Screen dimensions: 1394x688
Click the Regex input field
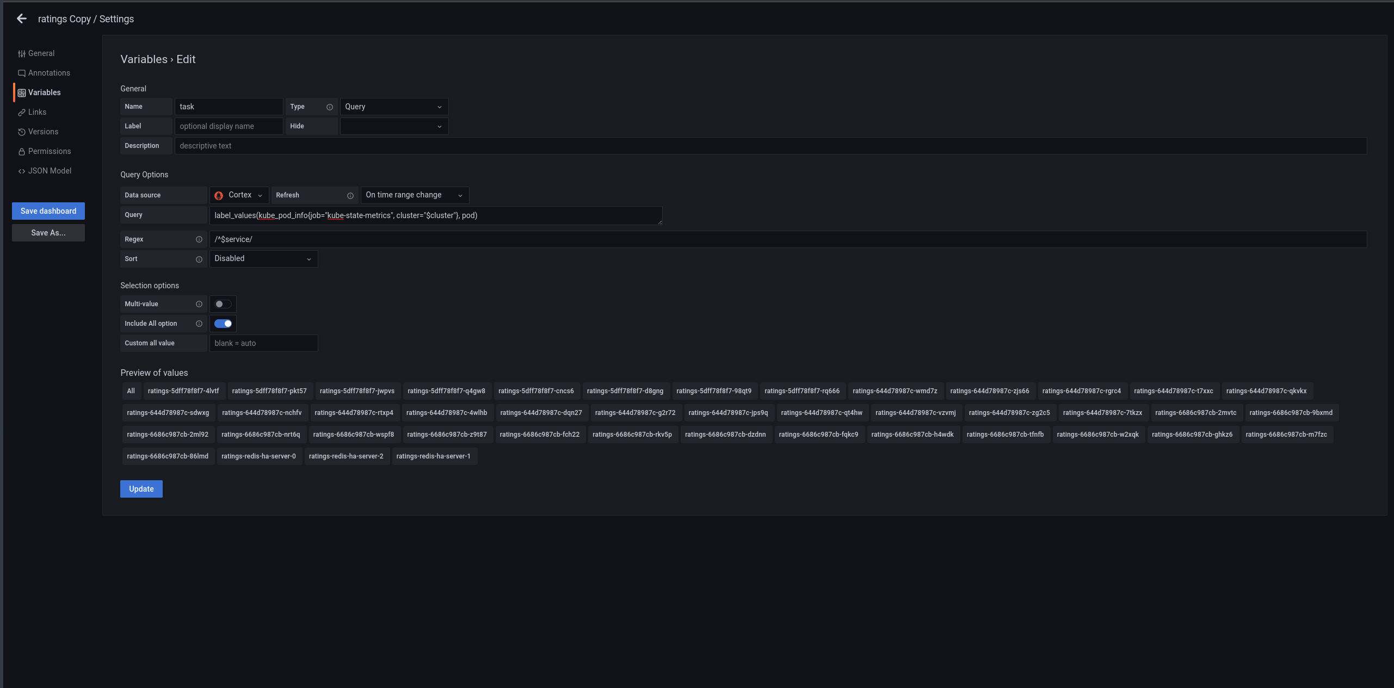pos(787,239)
